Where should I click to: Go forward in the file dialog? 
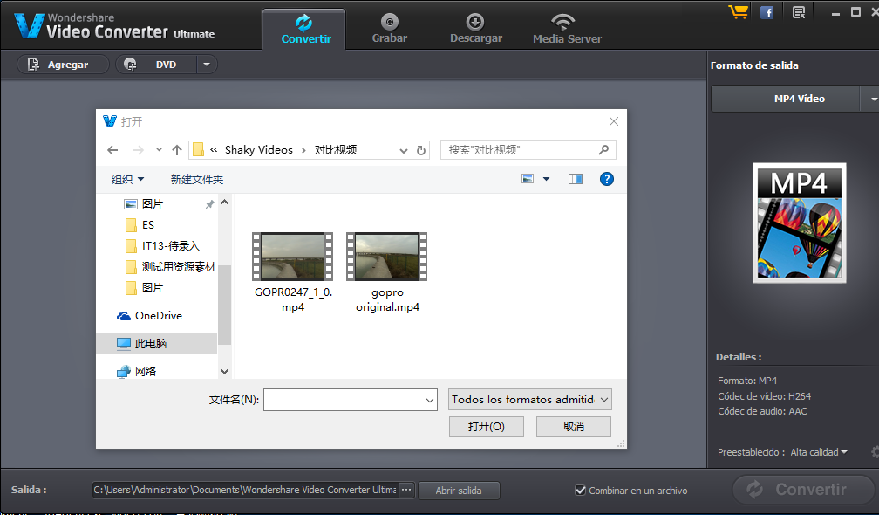[x=139, y=150]
